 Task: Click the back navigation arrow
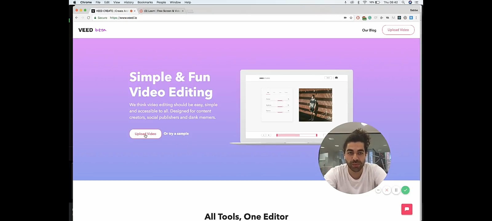tap(77, 18)
